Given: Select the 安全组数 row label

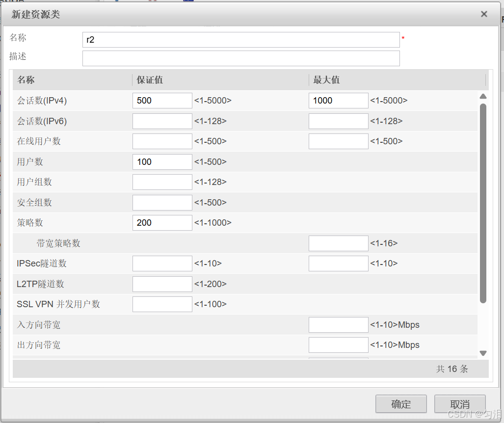Looking at the screenshot, I should pyautogui.click(x=34, y=203).
